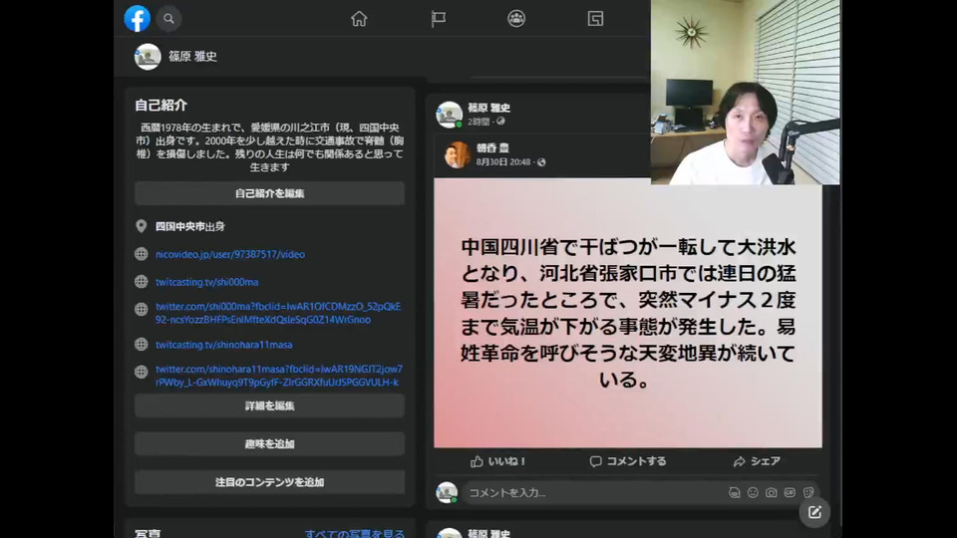Click sticker icon in comment box

(x=808, y=492)
